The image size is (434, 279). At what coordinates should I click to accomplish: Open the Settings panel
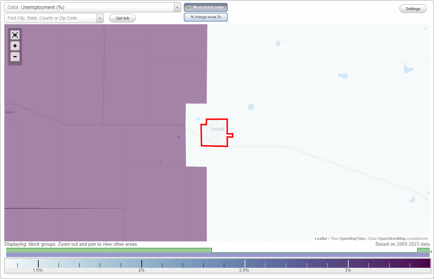click(413, 8)
